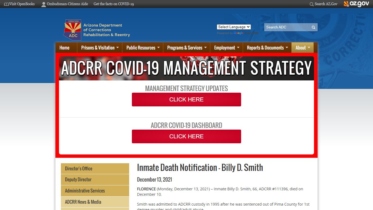This screenshot has height=210, width=373.
Task: Follow the Visit OpenBooks link
Action: click(22, 4)
